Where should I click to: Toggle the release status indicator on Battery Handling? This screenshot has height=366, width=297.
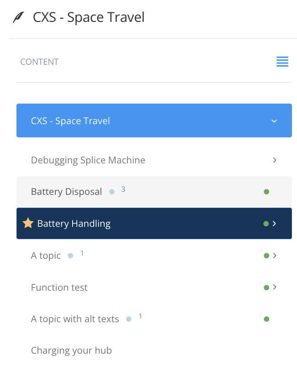(266, 223)
